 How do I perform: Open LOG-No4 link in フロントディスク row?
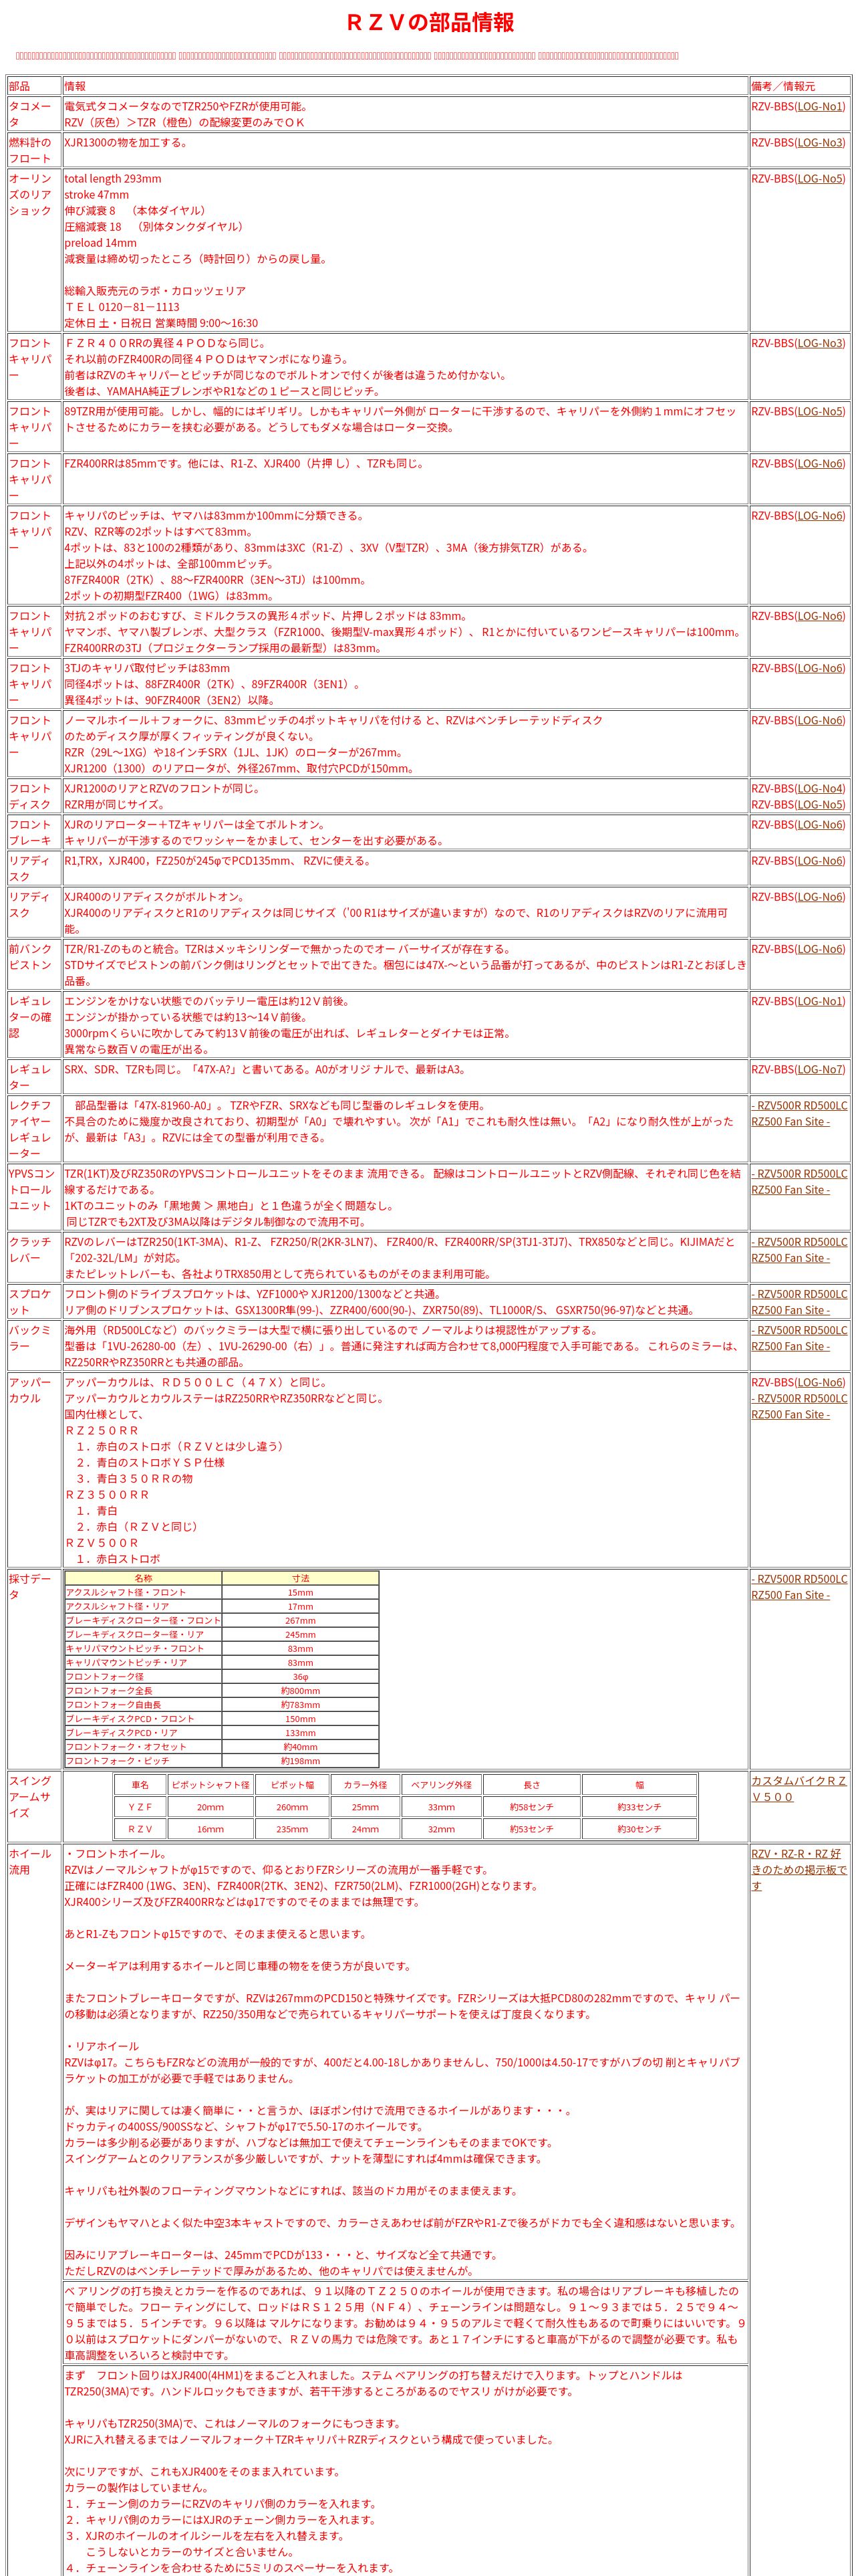click(820, 788)
